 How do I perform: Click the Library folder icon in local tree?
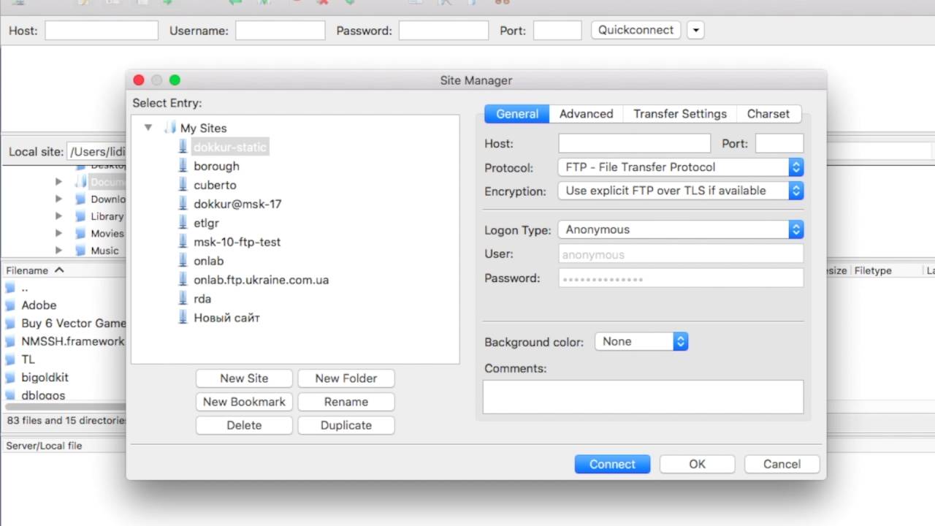click(x=81, y=216)
